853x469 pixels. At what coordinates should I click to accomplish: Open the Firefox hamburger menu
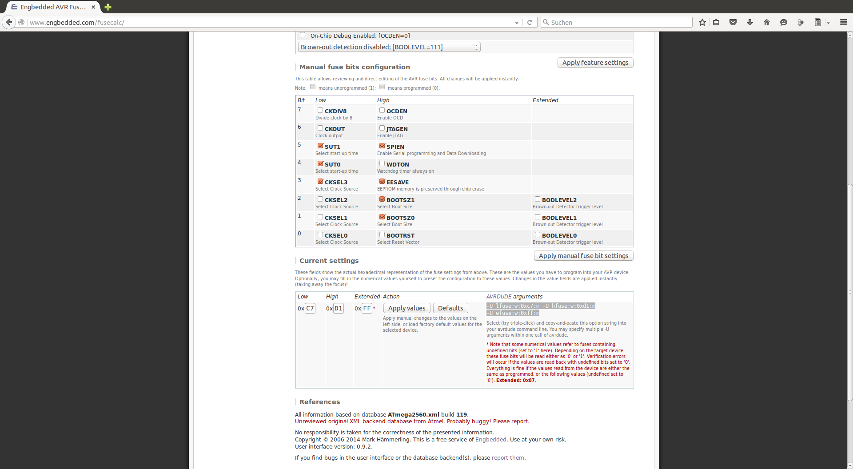[844, 22]
